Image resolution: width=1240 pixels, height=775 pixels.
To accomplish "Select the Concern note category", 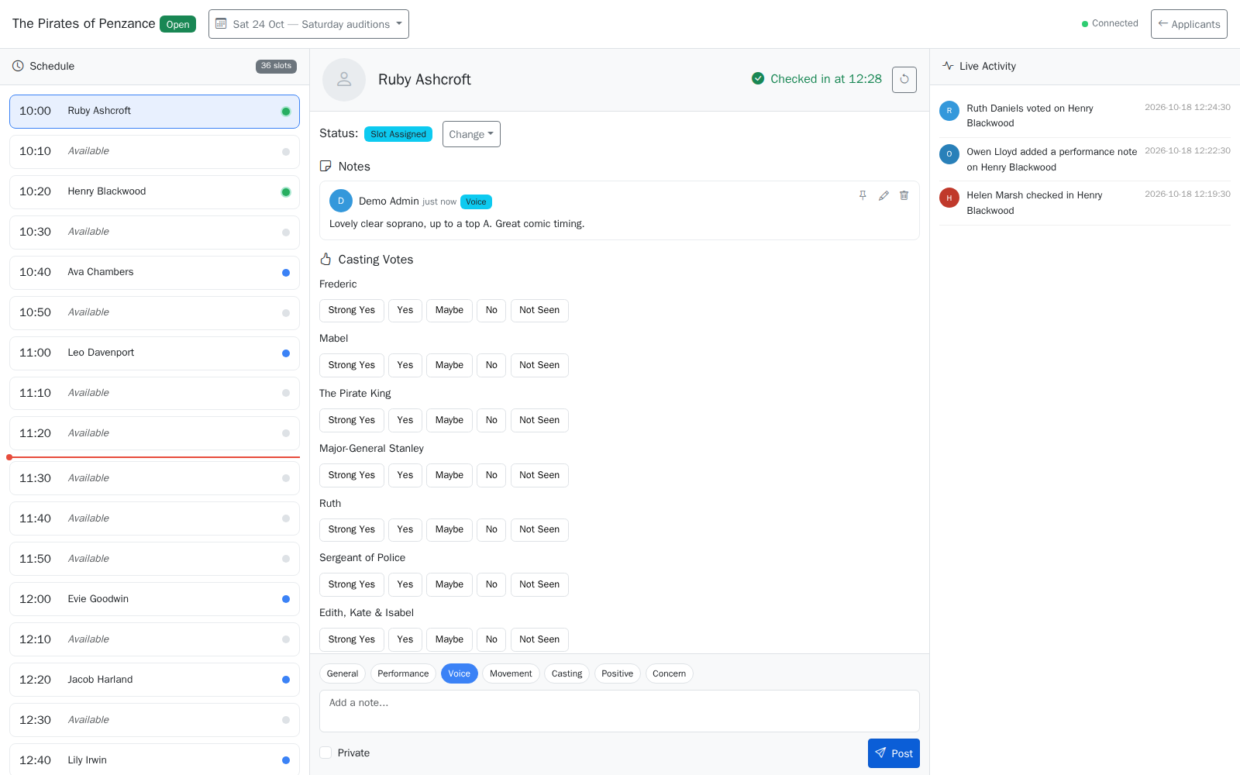I will [x=669, y=673].
